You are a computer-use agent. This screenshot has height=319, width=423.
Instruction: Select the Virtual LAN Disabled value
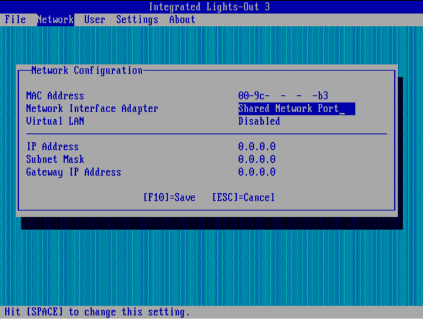point(259,122)
